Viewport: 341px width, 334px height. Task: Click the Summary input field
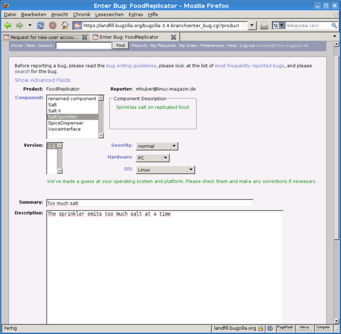(149, 203)
